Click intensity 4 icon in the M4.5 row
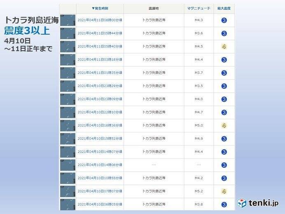Screen dimensions: 285x214 224,47
